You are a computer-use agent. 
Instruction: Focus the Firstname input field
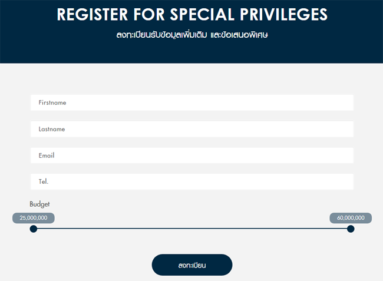(x=191, y=103)
